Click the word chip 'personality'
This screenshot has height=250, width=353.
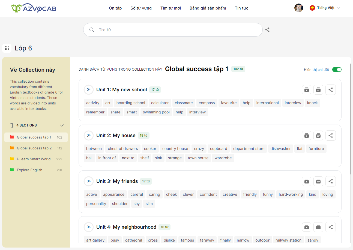(96, 204)
